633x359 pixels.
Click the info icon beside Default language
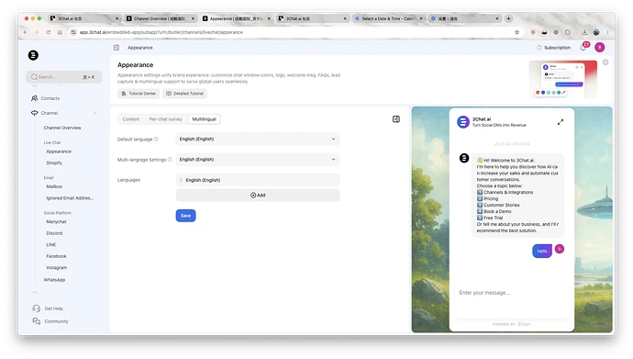[156, 139]
